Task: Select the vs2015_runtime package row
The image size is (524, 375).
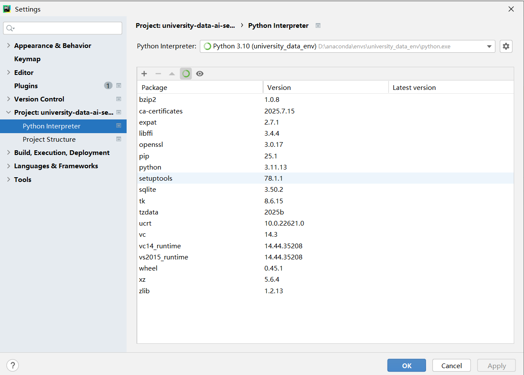Action: click(x=326, y=257)
